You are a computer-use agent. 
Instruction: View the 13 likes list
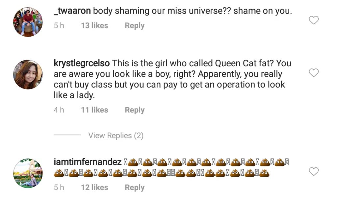point(94,26)
